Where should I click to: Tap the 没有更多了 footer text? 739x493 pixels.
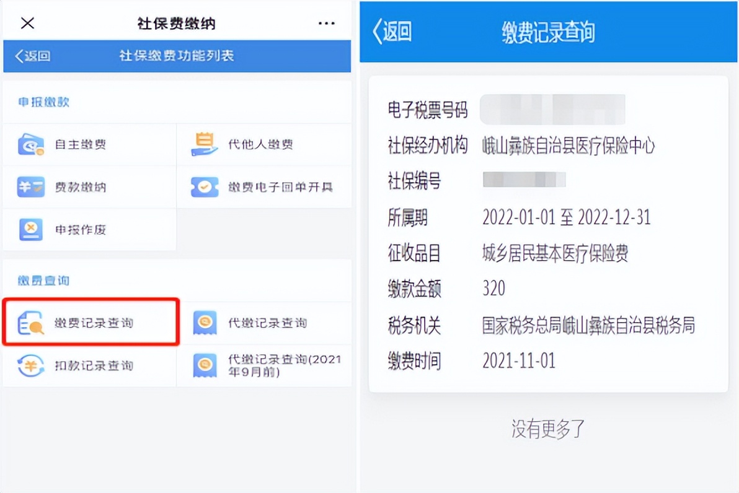point(548,429)
